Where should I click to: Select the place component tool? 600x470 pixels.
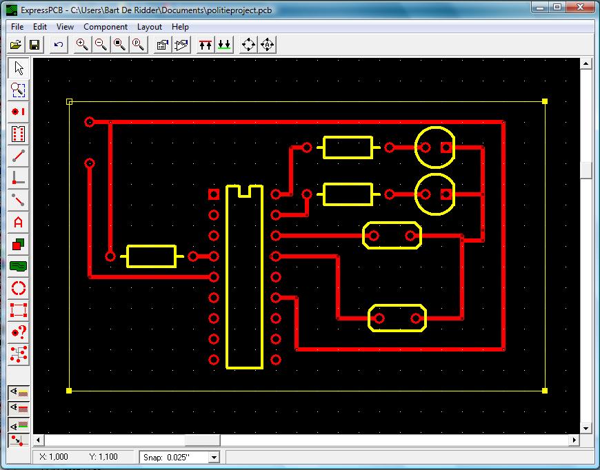19,133
